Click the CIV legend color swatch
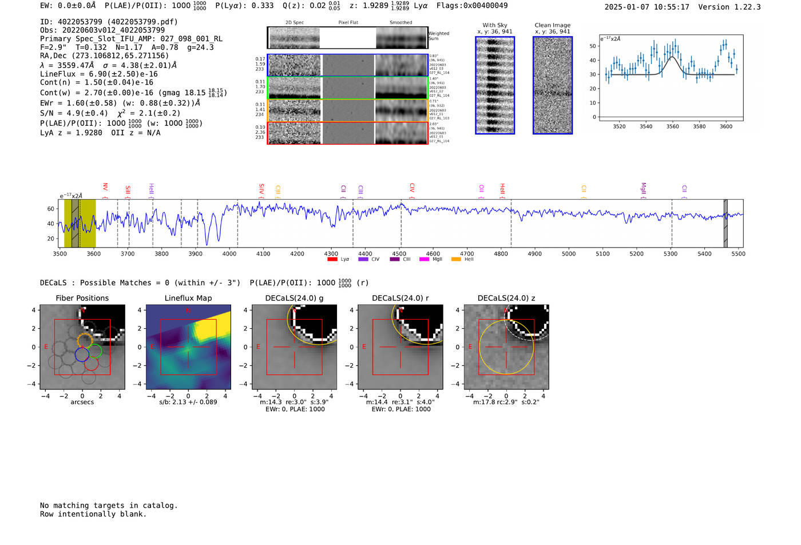 click(363, 260)
